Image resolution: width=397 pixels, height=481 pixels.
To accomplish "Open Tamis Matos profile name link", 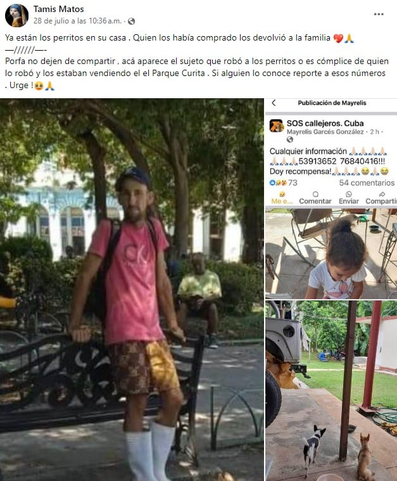I will [58, 10].
